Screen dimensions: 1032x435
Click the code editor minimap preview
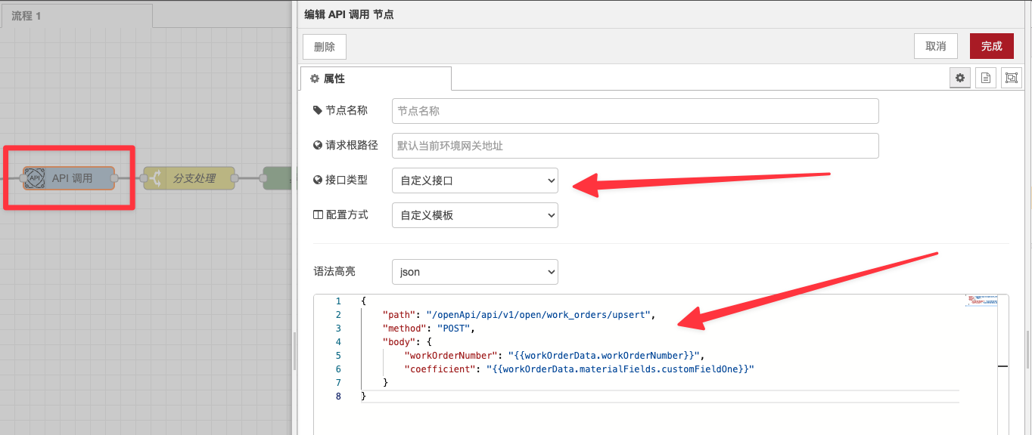tap(981, 301)
